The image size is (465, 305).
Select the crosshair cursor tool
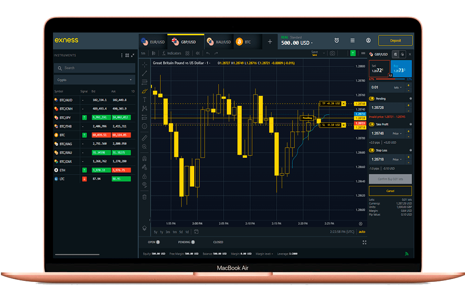(145, 65)
